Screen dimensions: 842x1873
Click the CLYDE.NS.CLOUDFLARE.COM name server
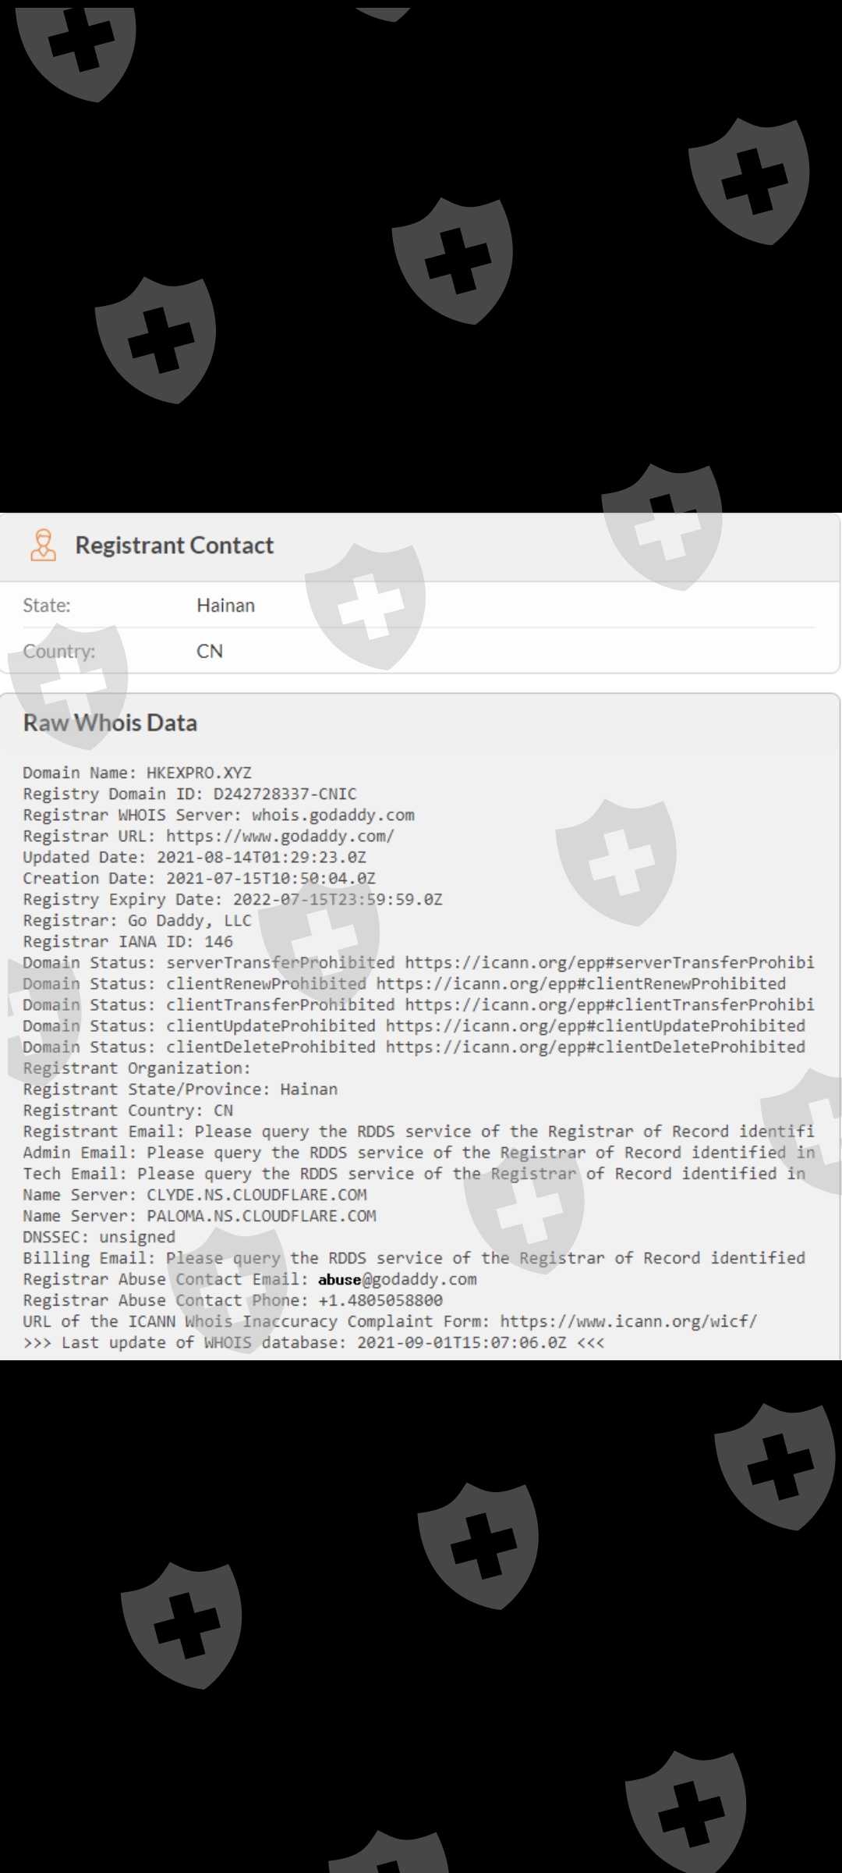[256, 1195]
